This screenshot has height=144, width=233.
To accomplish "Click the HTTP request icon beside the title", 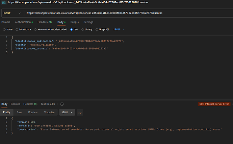I will pyautogui.click(x=3, y=2).
